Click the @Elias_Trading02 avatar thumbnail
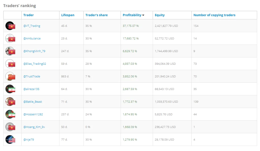This screenshot has height=151, width=260. (x=10, y=64)
